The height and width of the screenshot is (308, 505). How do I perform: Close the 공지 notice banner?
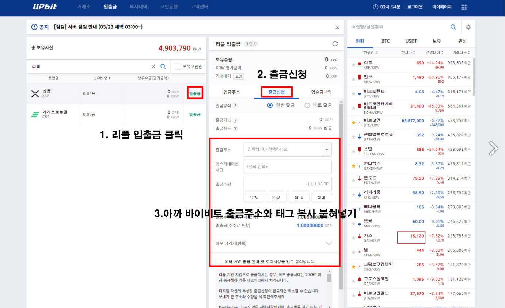coord(337,27)
